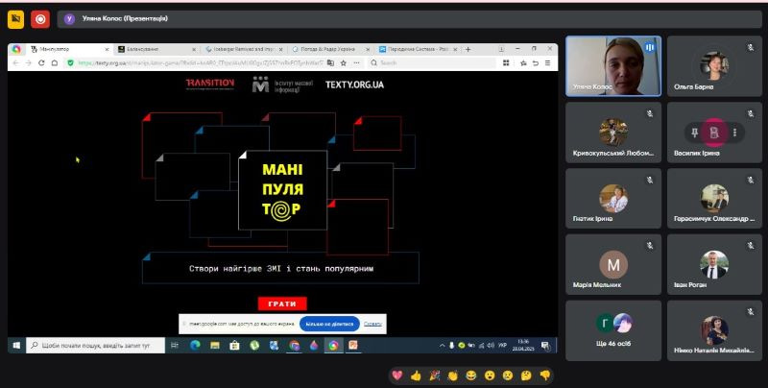Switch to the Iceberger Remixed browser tab
The image size is (768, 388).
pyautogui.click(x=244, y=50)
